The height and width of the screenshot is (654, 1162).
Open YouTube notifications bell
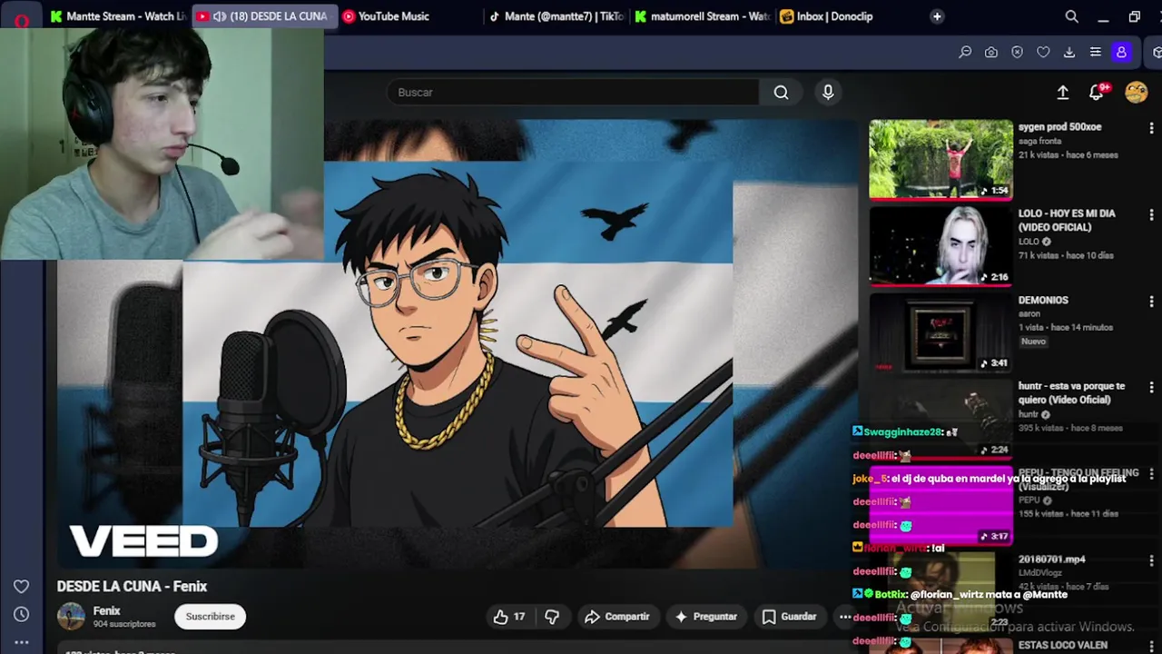(1097, 92)
